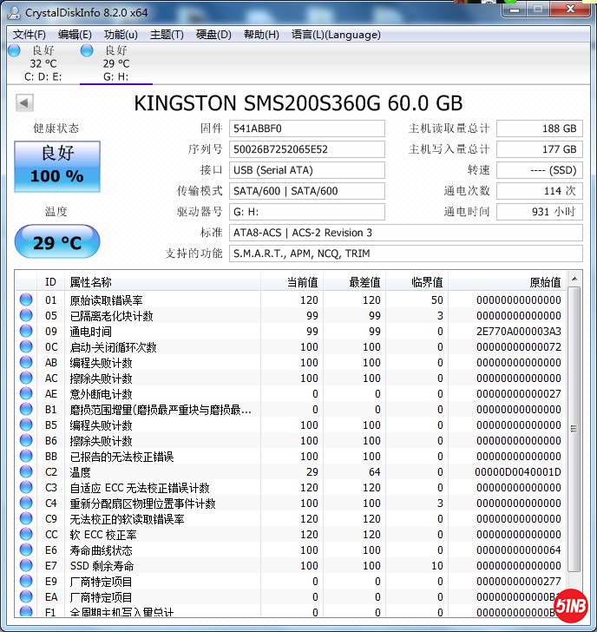Click status icon for attribute 09 通电时间
The width and height of the screenshot is (597, 632).
pyautogui.click(x=26, y=331)
